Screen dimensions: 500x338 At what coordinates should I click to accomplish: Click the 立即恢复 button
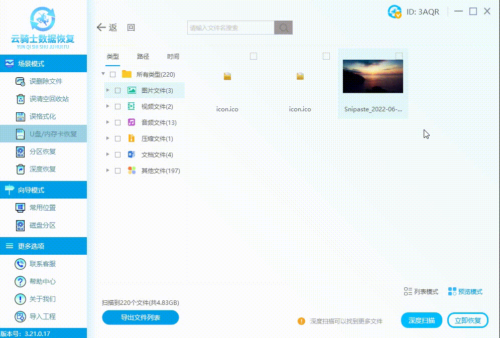(468, 320)
